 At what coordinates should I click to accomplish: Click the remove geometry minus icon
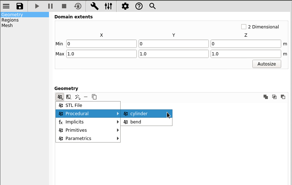(86, 97)
